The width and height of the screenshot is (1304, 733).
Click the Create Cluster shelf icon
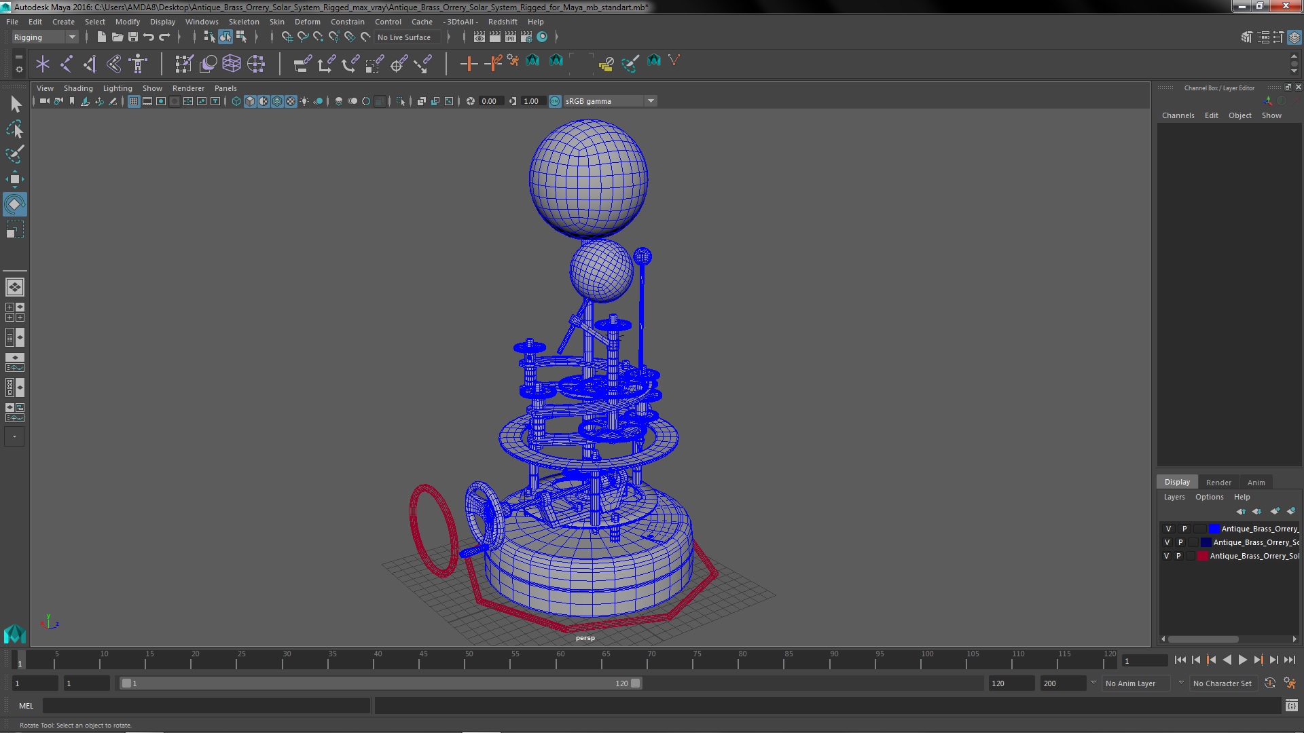256,64
